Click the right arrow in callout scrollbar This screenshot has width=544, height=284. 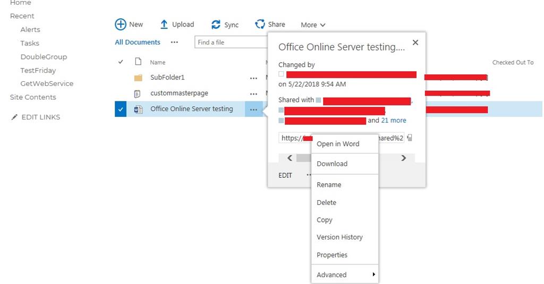404,158
